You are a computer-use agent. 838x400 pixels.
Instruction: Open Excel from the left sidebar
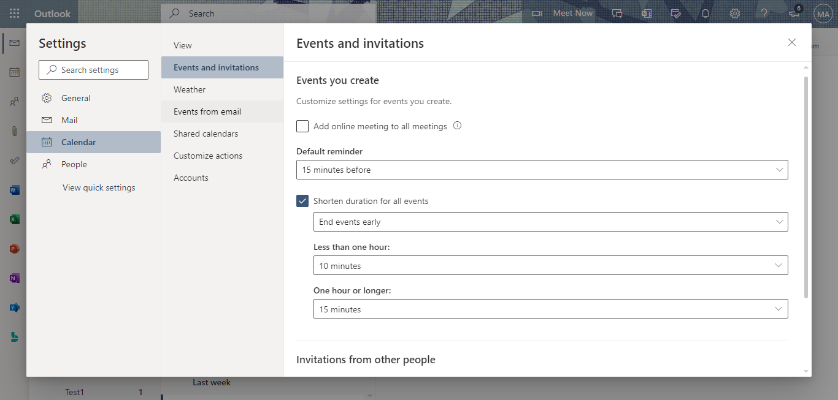pyautogui.click(x=14, y=219)
